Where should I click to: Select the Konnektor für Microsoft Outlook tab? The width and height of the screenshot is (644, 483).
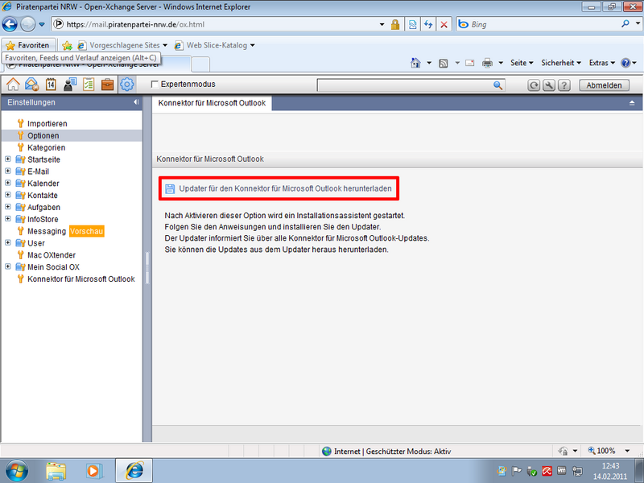212,103
